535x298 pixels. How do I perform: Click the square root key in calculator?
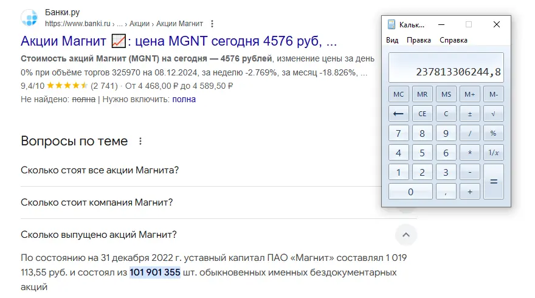point(494,114)
